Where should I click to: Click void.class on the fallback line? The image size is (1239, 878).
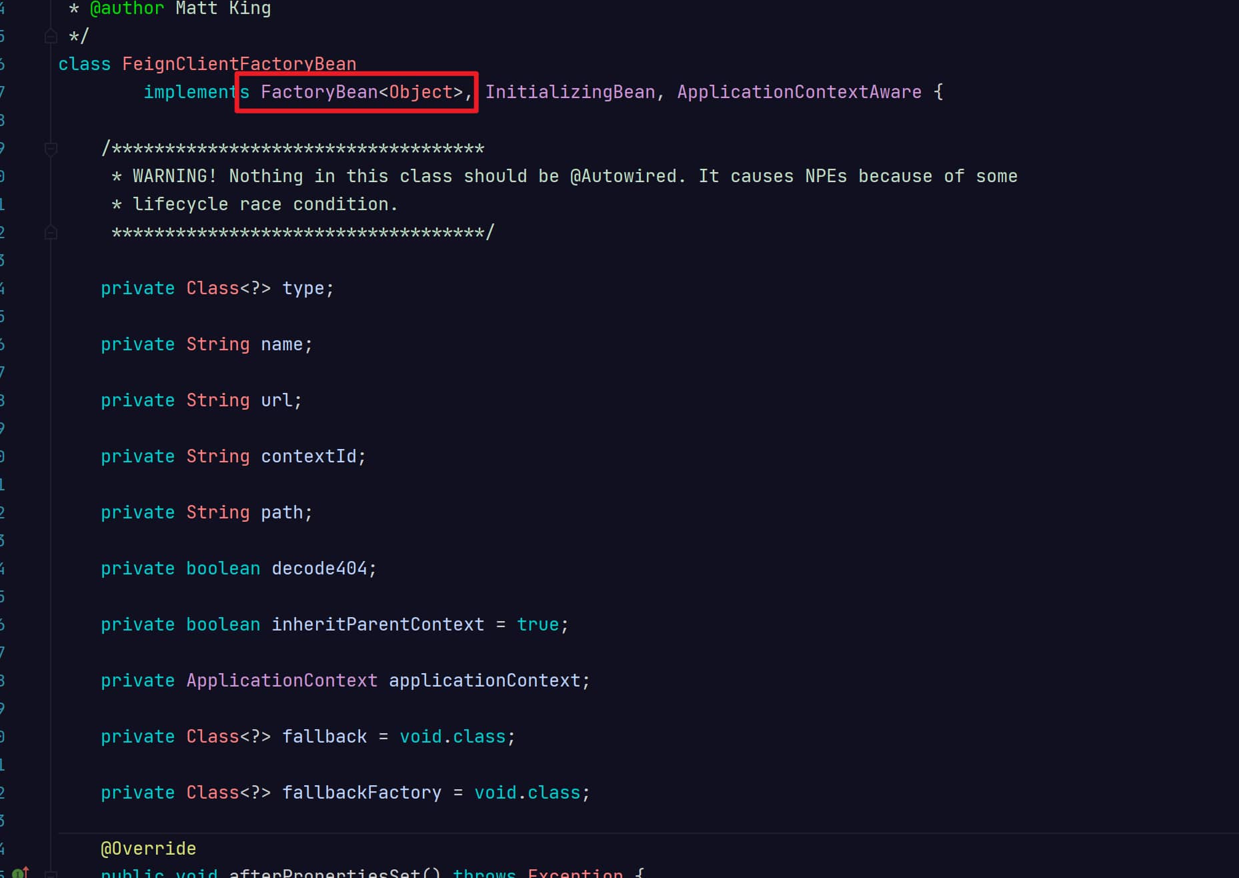tap(453, 737)
